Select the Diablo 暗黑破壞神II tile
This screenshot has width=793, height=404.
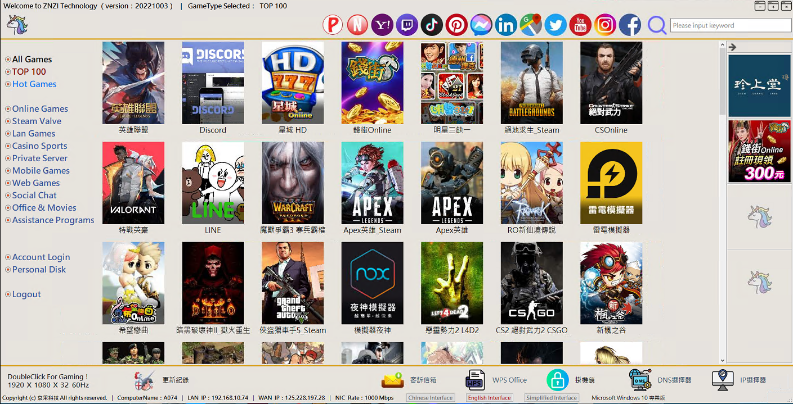click(x=213, y=283)
